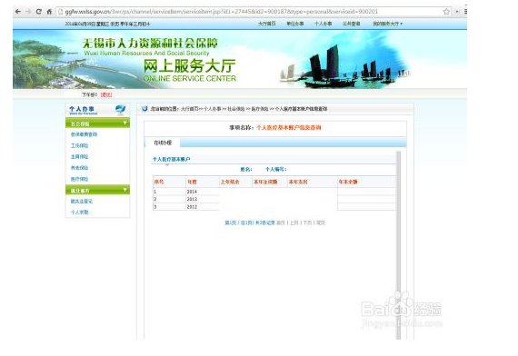The image size is (518, 356).
Task: Collapse the 就业服务 green section header
Action: [x=98, y=190]
